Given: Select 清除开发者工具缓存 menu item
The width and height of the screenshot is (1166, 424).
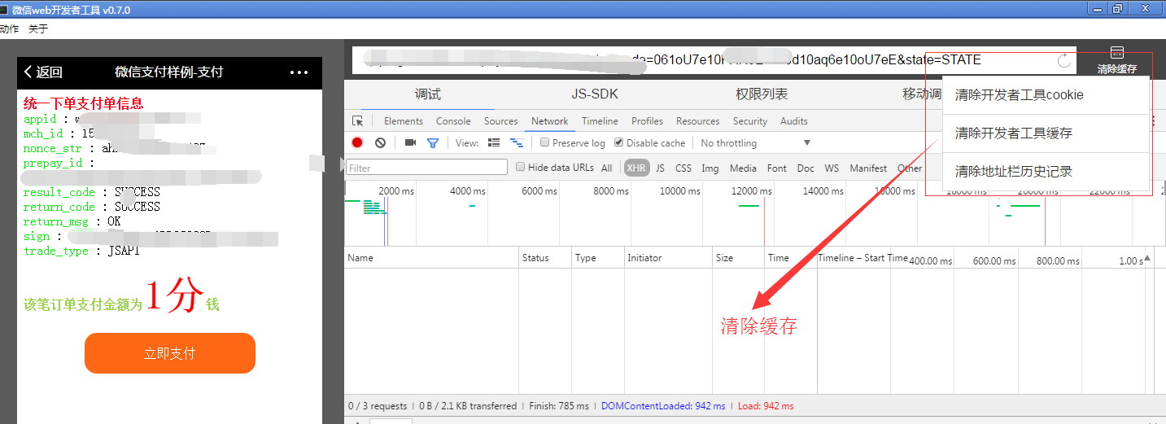Looking at the screenshot, I should coord(1046,133).
